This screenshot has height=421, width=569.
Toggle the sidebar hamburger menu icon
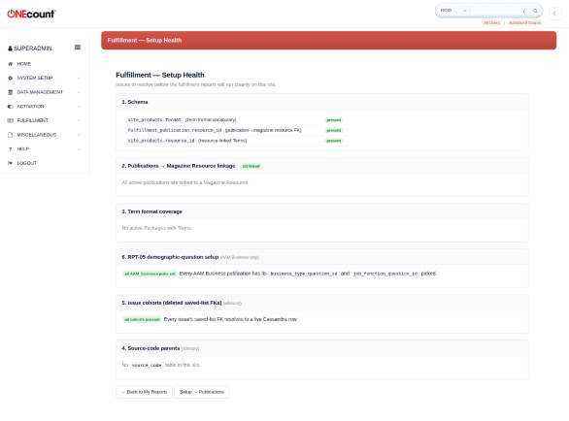(78, 48)
